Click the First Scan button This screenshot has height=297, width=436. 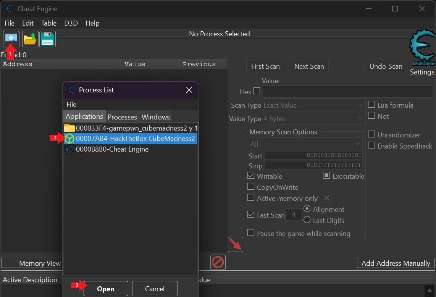pyautogui.click(x=266, y=66)
